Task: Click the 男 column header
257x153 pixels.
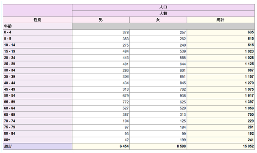Action: pyautogui.click(x=101, y=20)
